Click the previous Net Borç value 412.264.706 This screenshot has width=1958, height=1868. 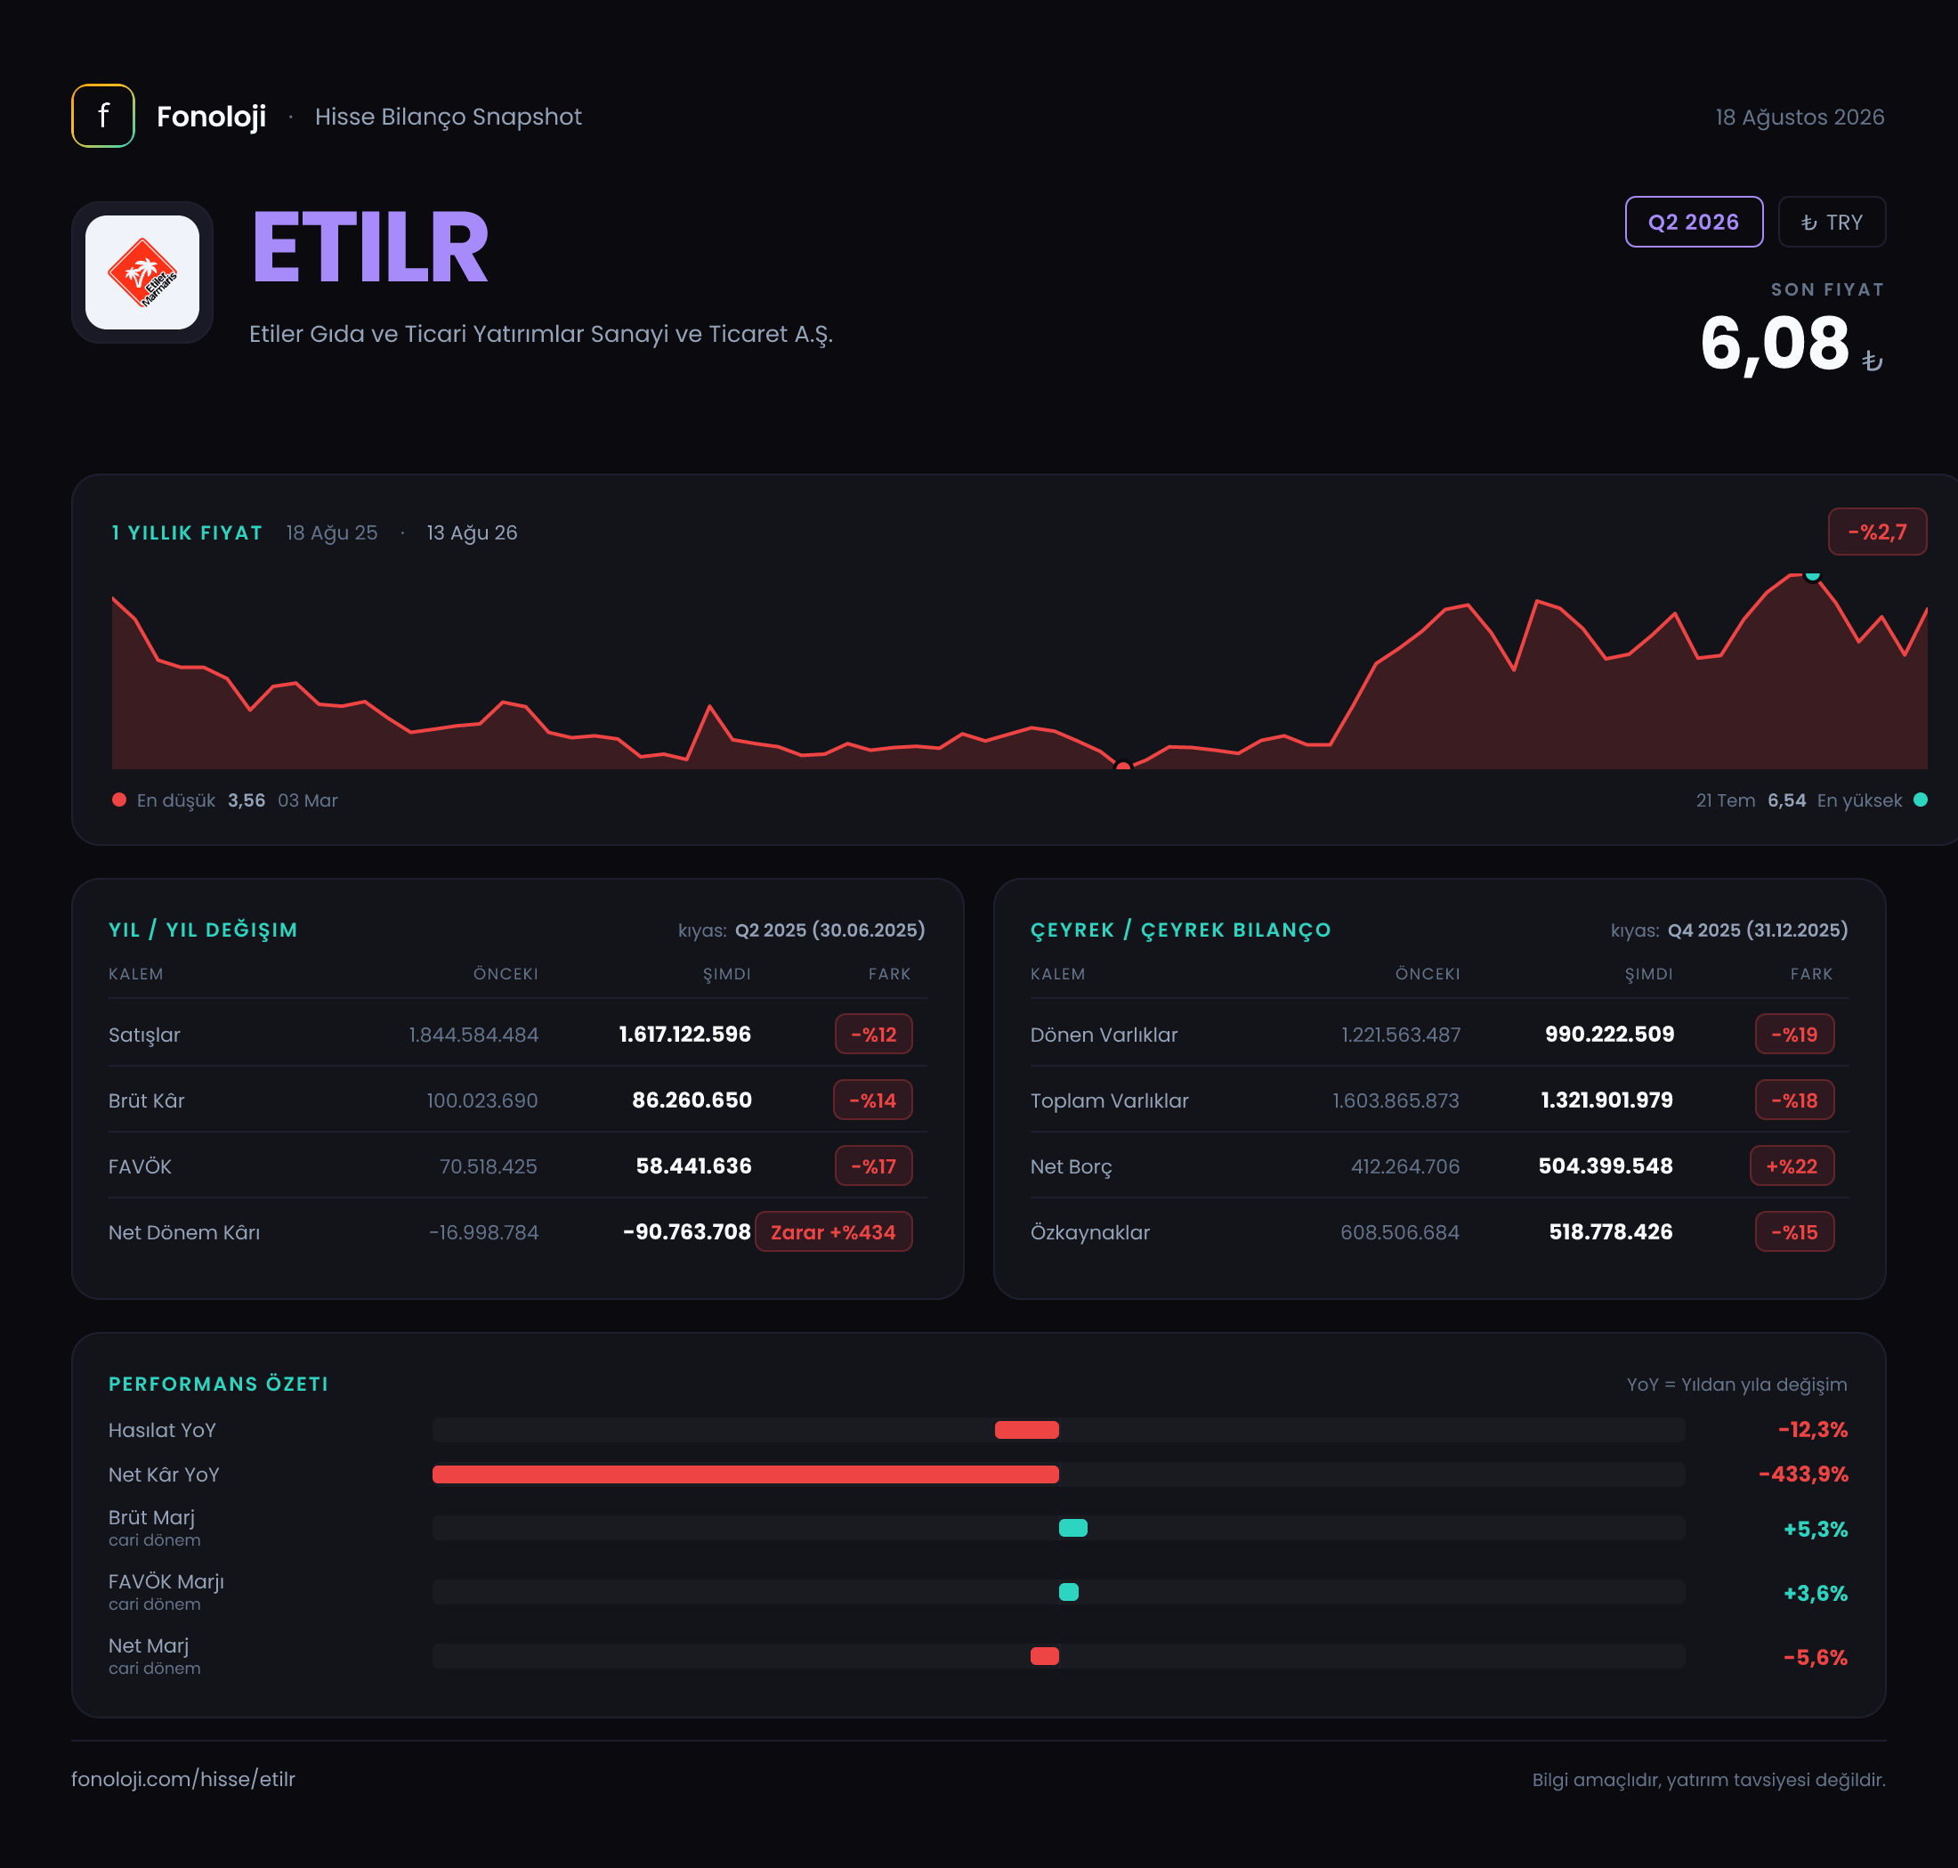click(1404, 1166)
